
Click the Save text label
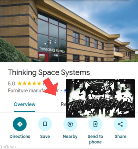(x=45, y=137)
